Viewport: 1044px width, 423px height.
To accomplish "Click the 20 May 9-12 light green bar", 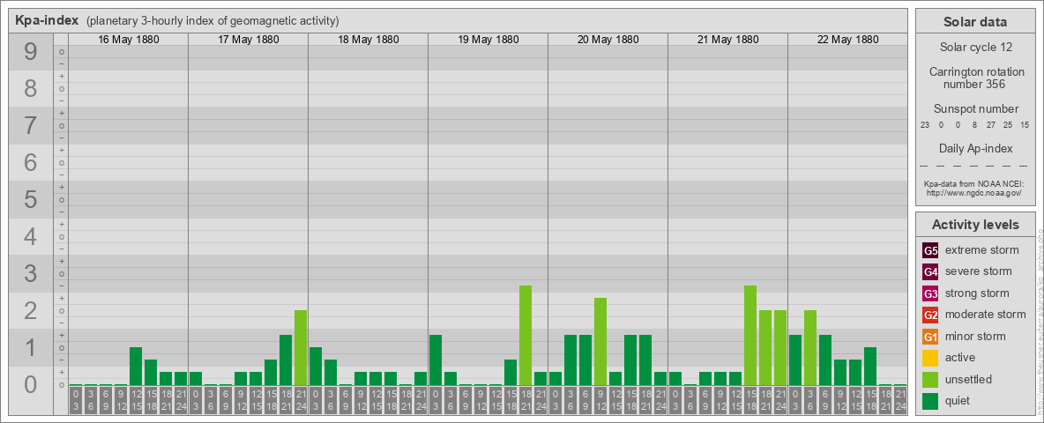I will tap(600, 341).
